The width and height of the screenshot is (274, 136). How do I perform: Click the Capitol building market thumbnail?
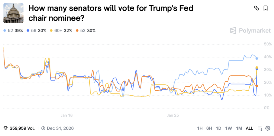click(12, 13)
